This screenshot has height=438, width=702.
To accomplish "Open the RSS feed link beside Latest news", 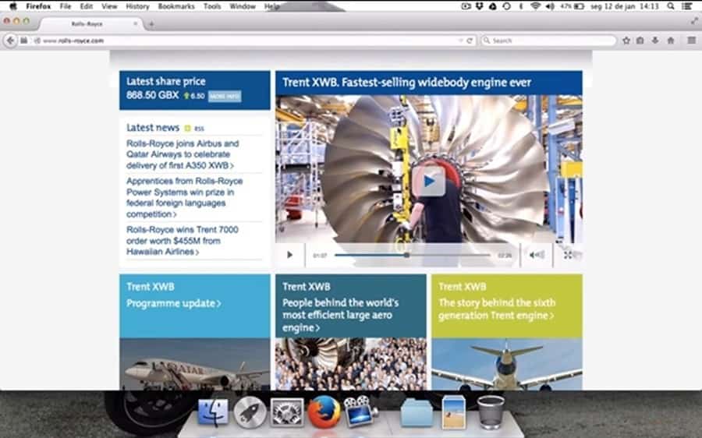I will (194, 129).
